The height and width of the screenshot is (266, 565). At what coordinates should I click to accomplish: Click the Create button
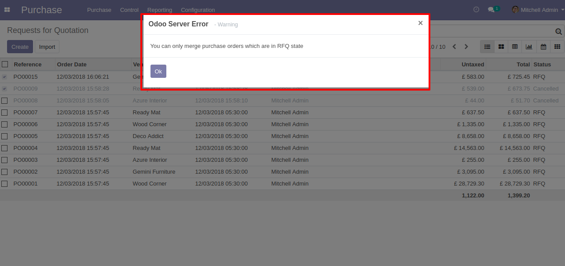pyautogui.click(x=20, y=47)
